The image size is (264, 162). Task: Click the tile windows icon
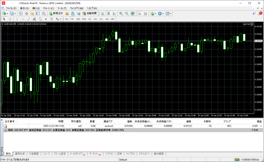pyautogui.click(x=133, y=13)
